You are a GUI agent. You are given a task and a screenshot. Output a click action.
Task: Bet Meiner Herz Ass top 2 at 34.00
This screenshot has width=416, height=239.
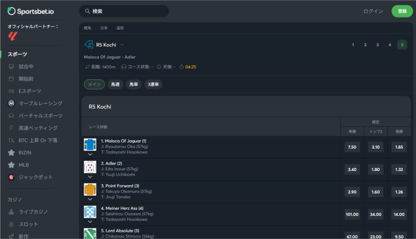[376, 214]
